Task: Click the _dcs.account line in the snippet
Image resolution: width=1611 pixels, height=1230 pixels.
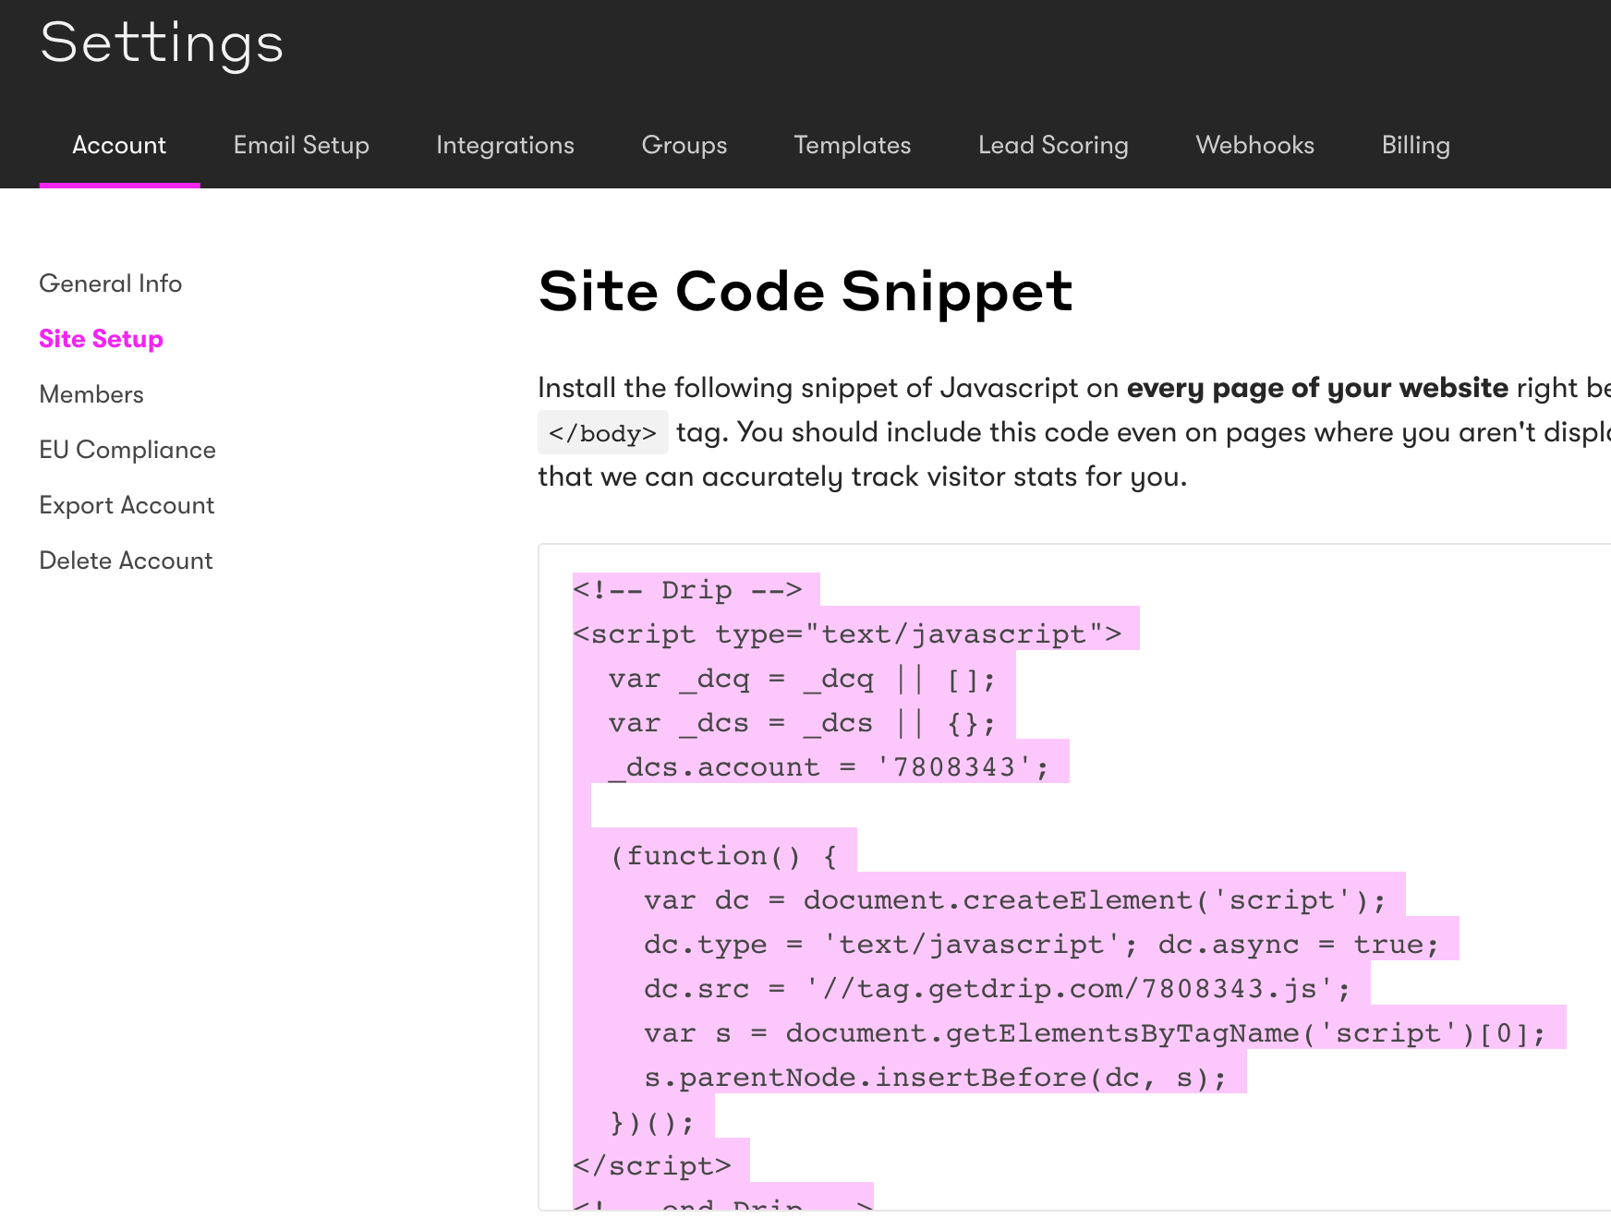Action: (x=828, y=767)
